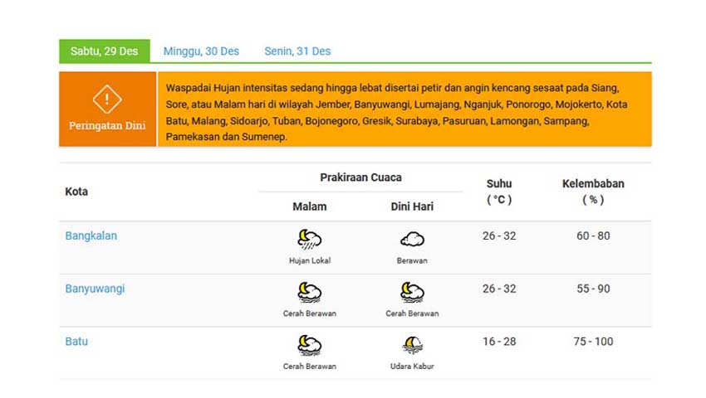Click the Peringatan Dini warning diamond icon
Viewport: 706px width, 398px height.
point(107,99)
